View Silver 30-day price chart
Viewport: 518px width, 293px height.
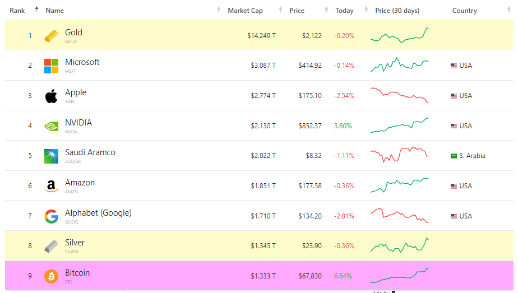[x=399, y=245]
